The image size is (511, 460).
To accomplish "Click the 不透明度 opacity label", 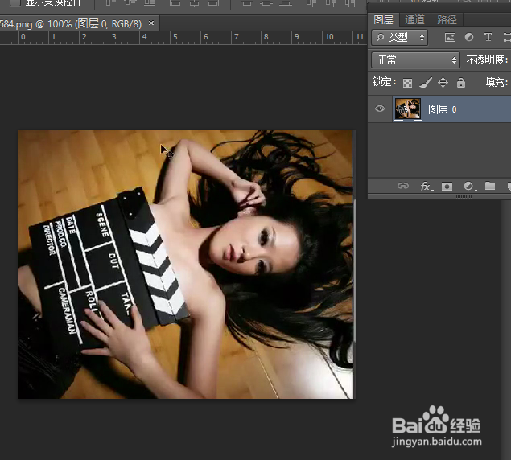I will pos(487,60).
